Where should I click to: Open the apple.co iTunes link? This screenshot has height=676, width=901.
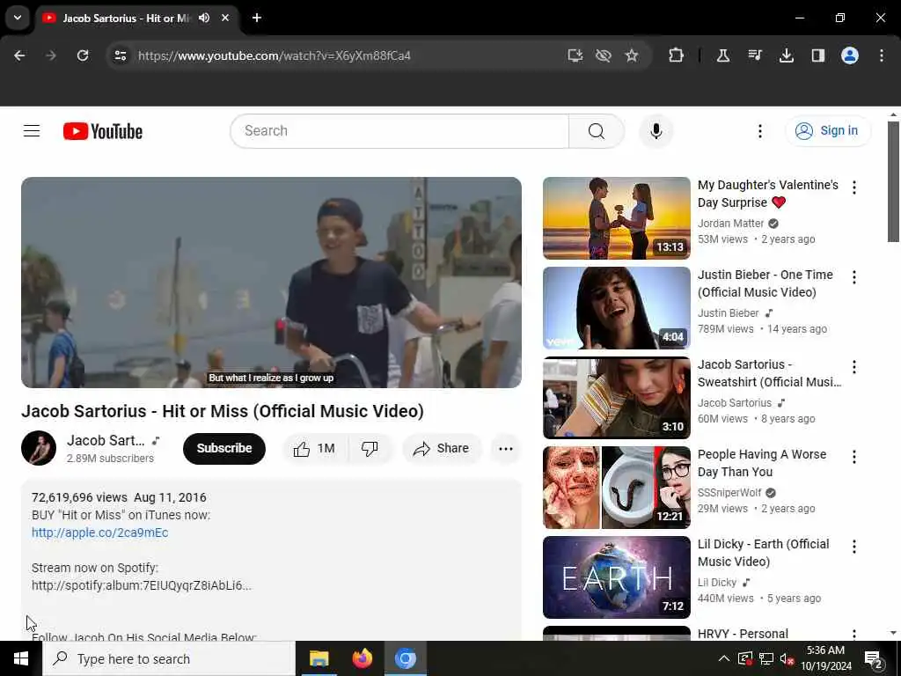pyautogui.click(x=100, y=533)
